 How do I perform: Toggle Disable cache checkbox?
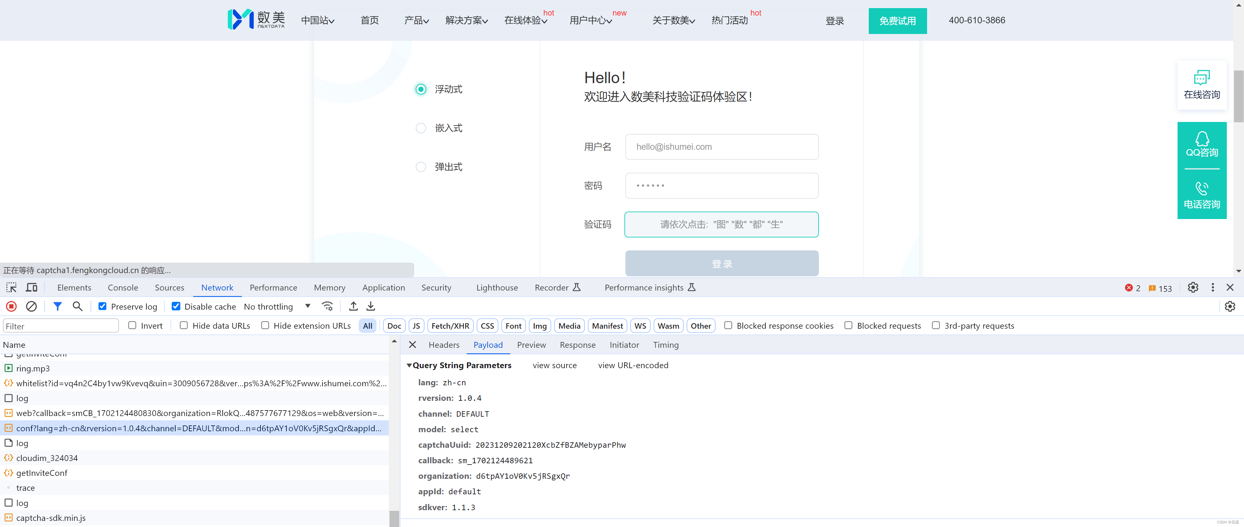(176, 306)
